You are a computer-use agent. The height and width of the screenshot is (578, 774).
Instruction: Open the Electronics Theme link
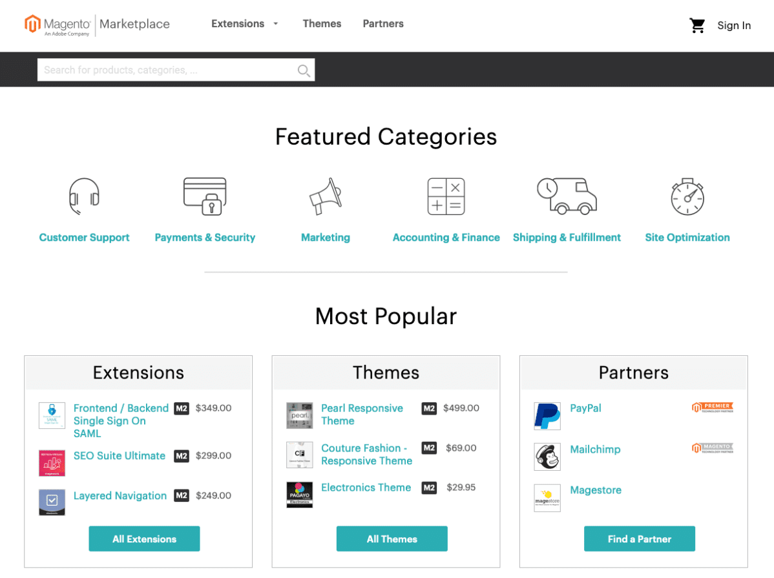(x=366, y=488)
